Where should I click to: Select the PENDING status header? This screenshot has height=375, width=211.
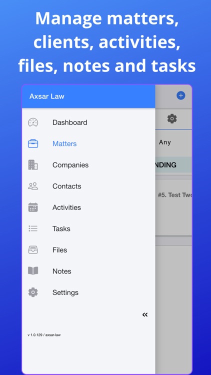[173, 165]
